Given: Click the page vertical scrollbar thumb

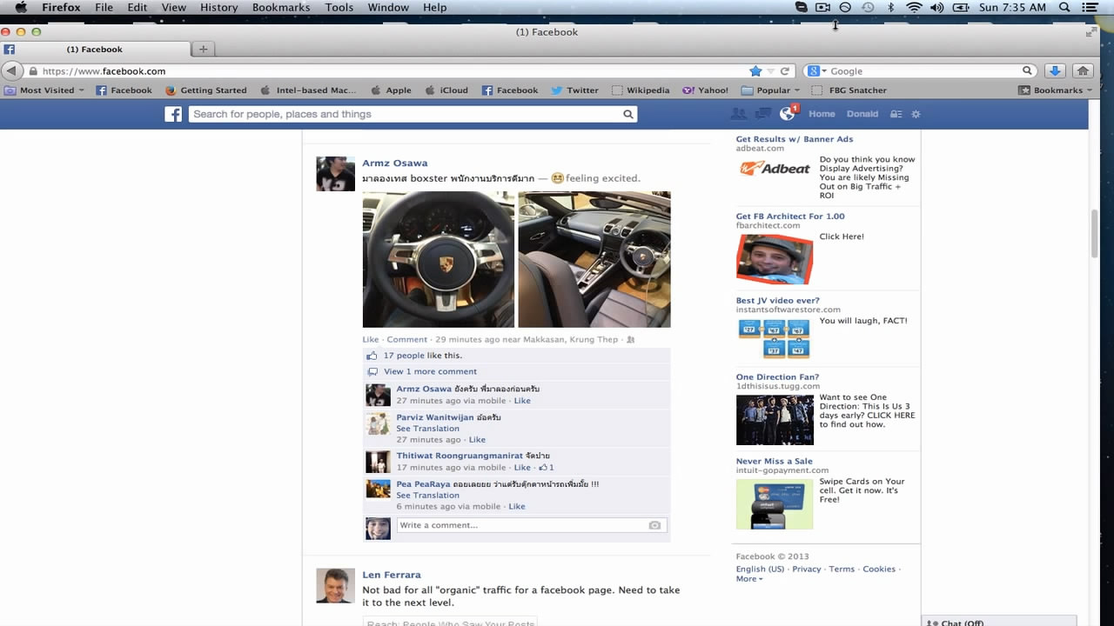Looking at the screenshot, I should pos(1095,233).
